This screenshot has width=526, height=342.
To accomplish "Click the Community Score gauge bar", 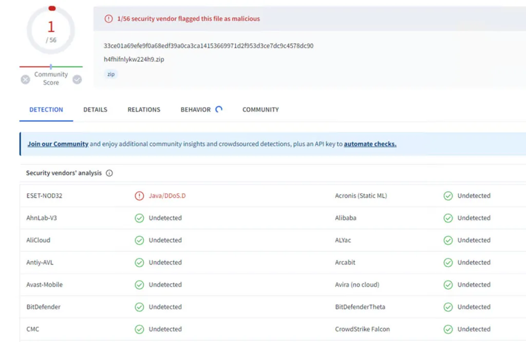I will (x=51, y=66).
